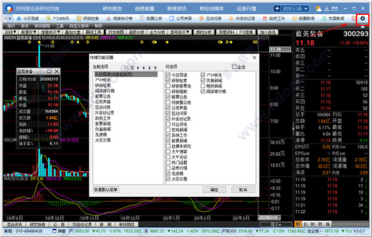Click the 确定 confirm button

pyautogui.click(x=215, y=189)
